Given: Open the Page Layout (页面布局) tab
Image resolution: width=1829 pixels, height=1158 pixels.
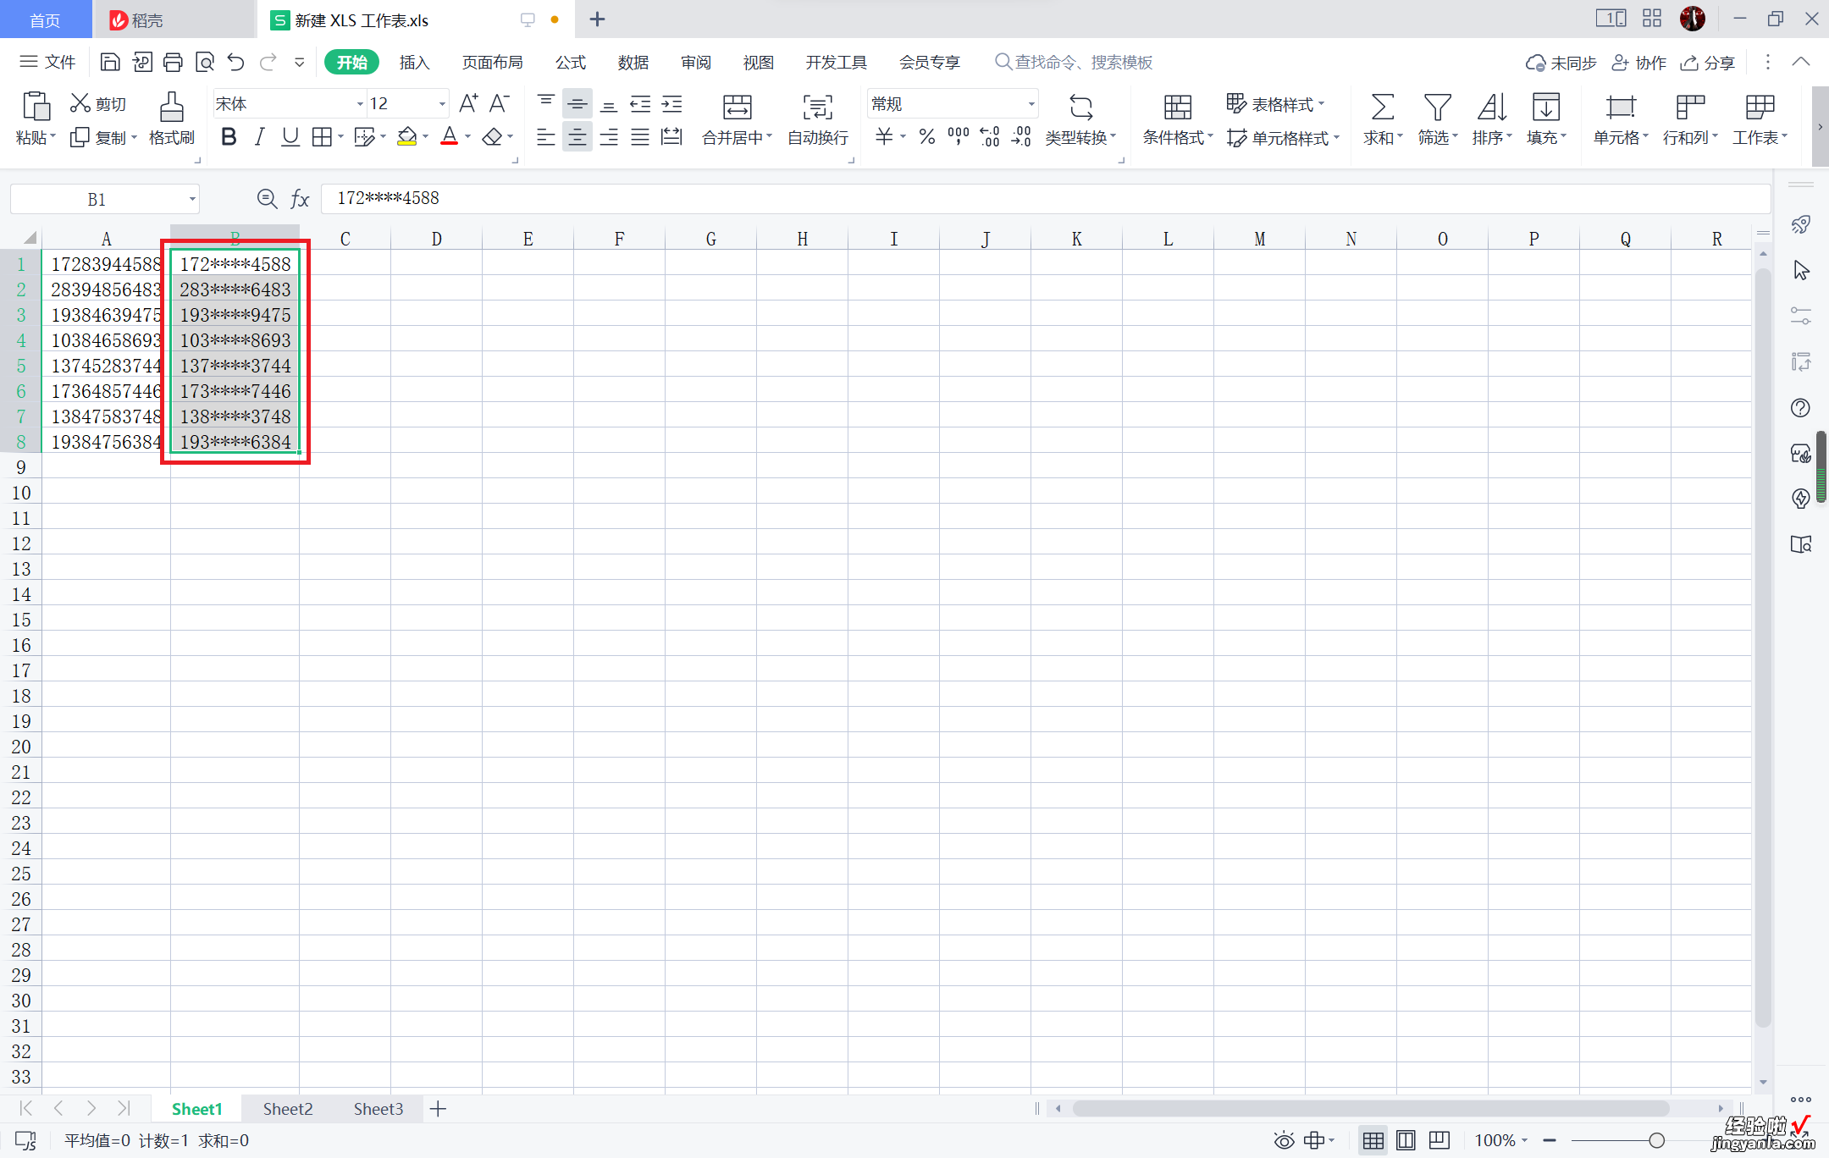Looking at the screenshot, I should click(492, 62).
